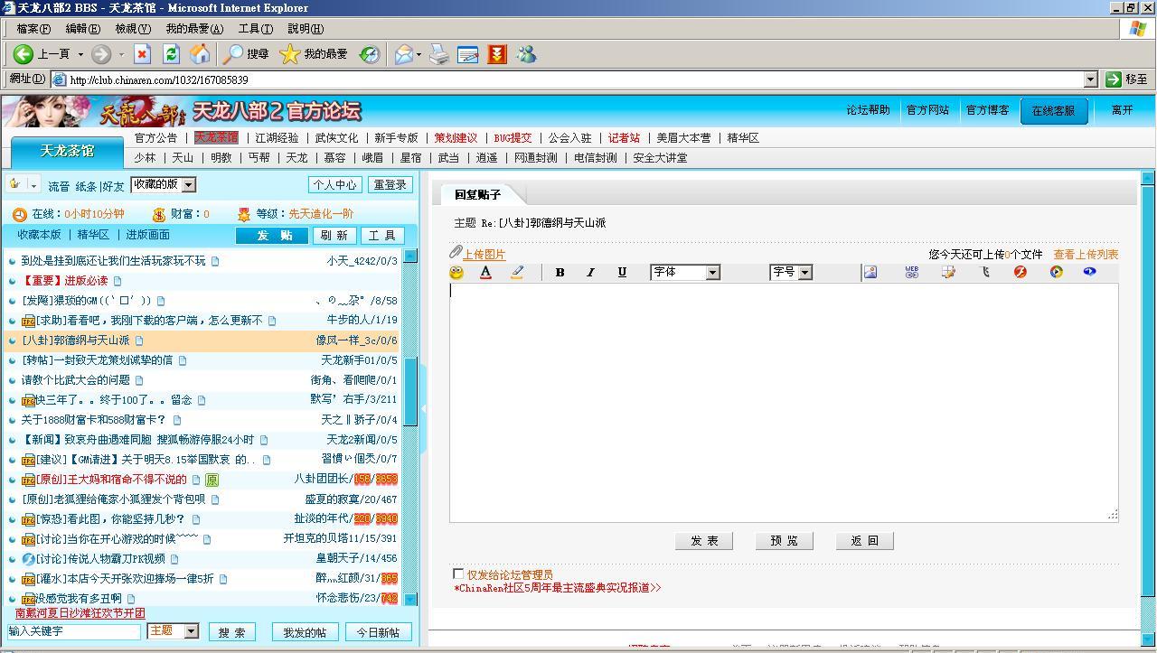Click the 刷新 refresh list button
Viewport: 1157px width, 653px height.
point(334,235)
